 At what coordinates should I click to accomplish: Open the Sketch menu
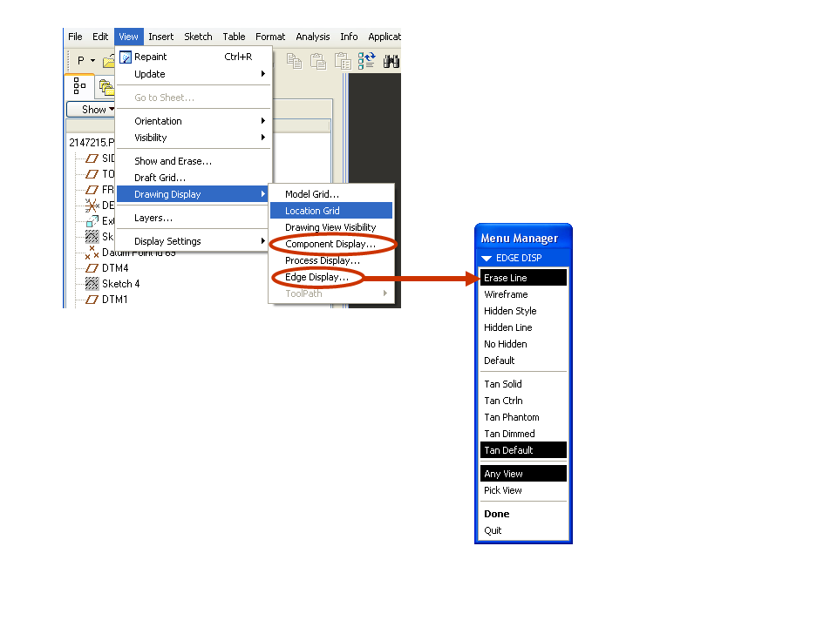coord(198,37)
